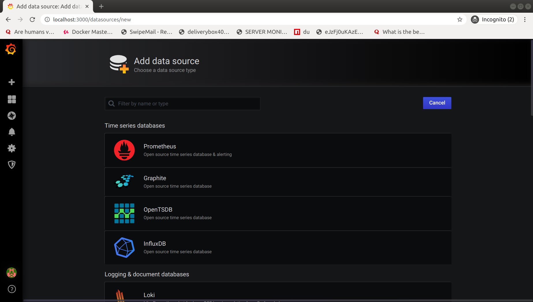Screen dimensions: 533x302
Task: Open the Server Admin shield icon
Action: 12,165
